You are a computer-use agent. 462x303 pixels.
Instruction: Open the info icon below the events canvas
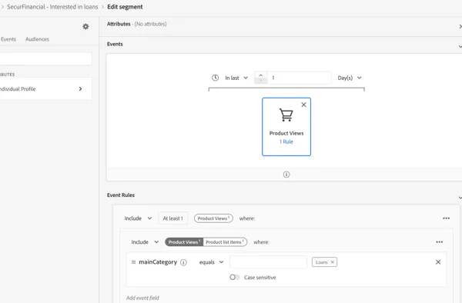tap(286, 175)
